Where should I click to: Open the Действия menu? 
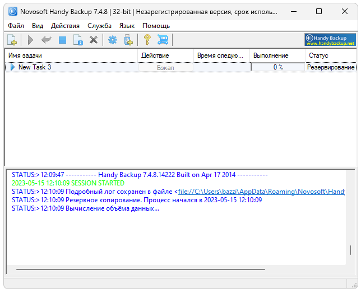(x=65, y=26)
